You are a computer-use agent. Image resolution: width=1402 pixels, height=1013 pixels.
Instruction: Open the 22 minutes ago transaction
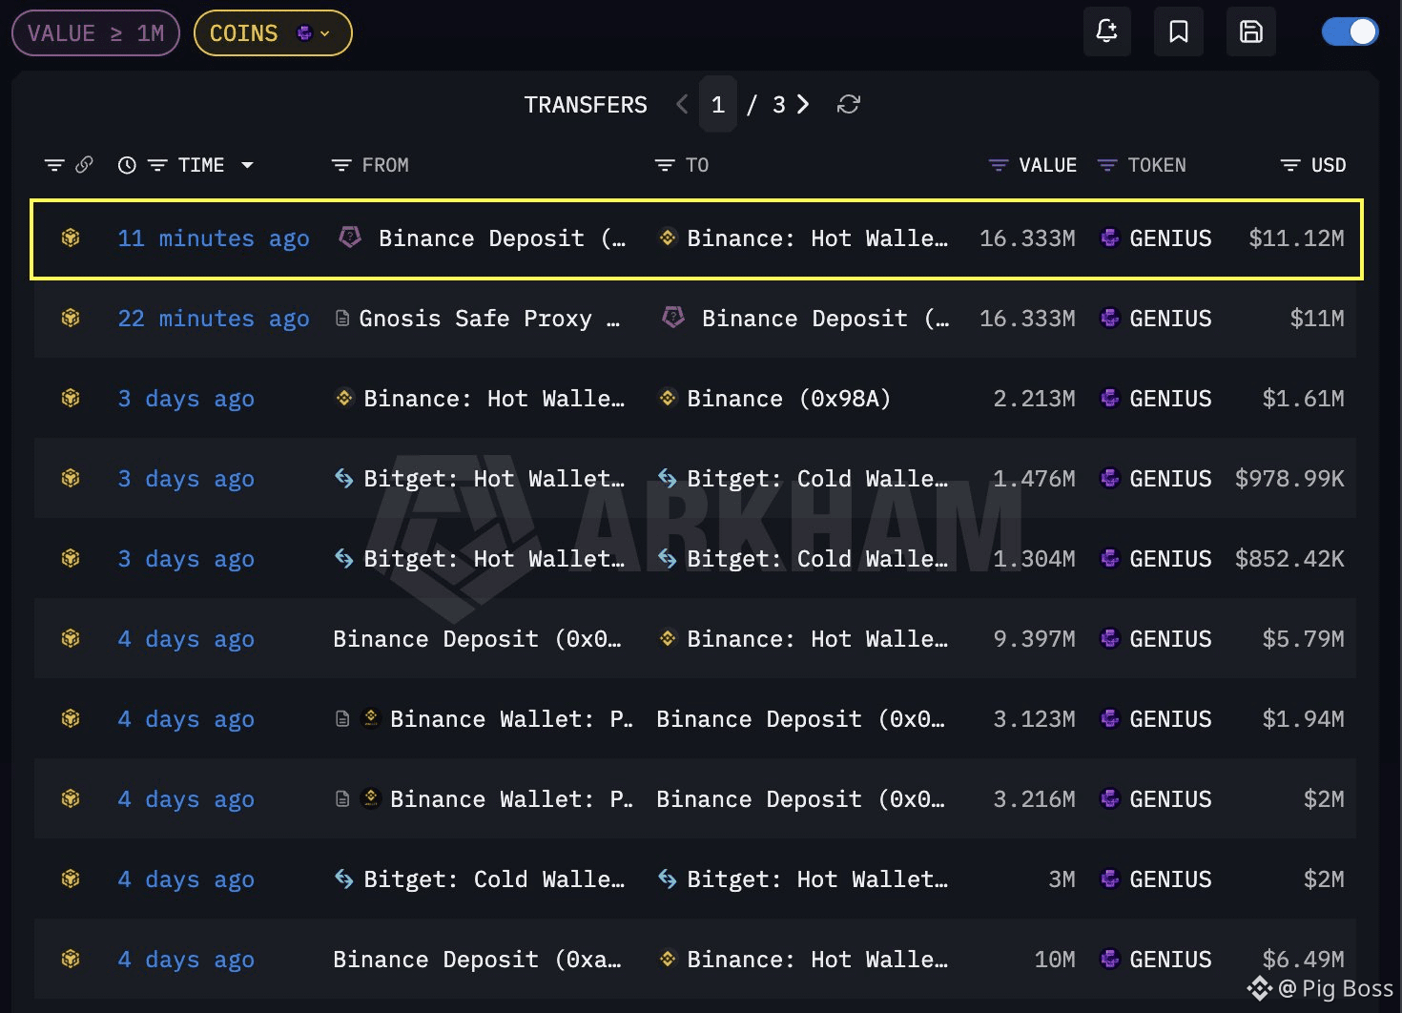click(214, 319)
